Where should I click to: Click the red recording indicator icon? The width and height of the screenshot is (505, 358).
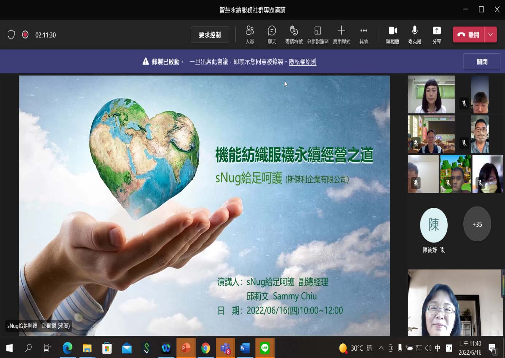click(x=25, y=35)
